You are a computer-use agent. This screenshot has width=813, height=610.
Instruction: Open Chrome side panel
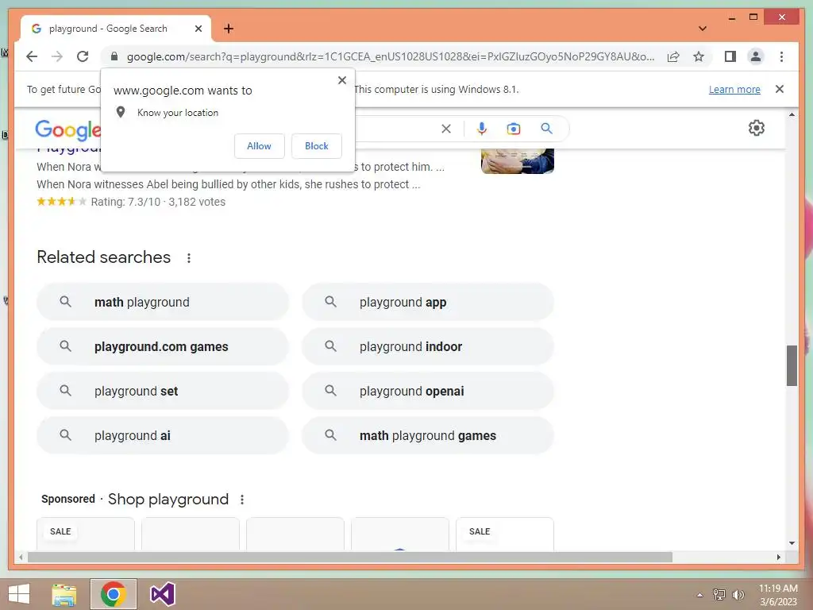(730, 56)
